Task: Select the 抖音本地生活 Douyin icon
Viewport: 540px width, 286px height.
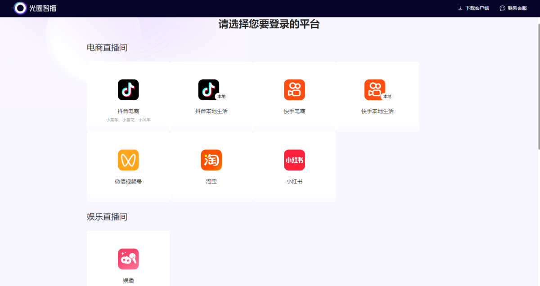Action: 208,89
